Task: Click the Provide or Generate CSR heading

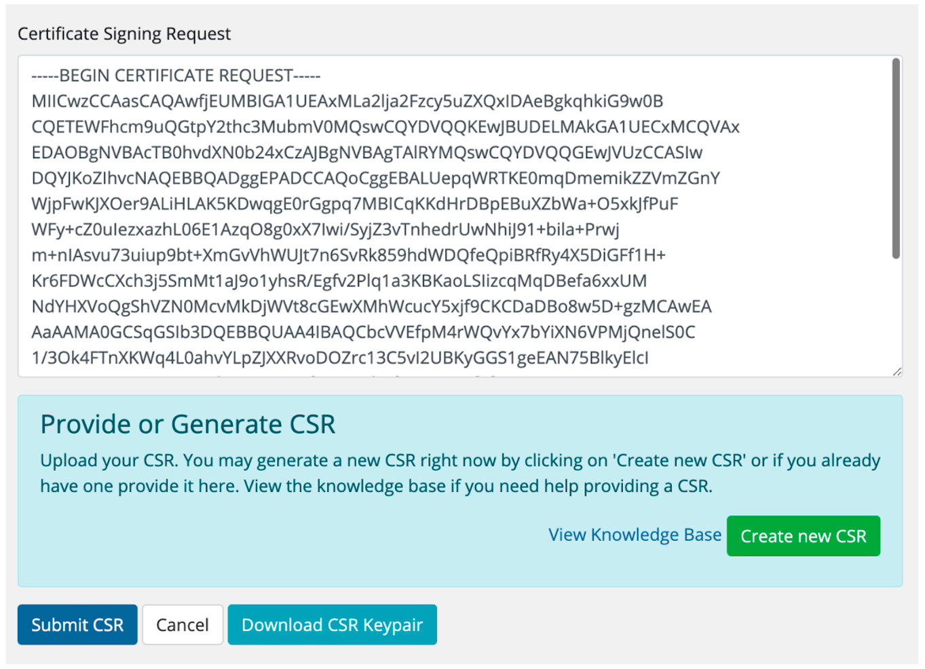Action: (x=187, y=424)
